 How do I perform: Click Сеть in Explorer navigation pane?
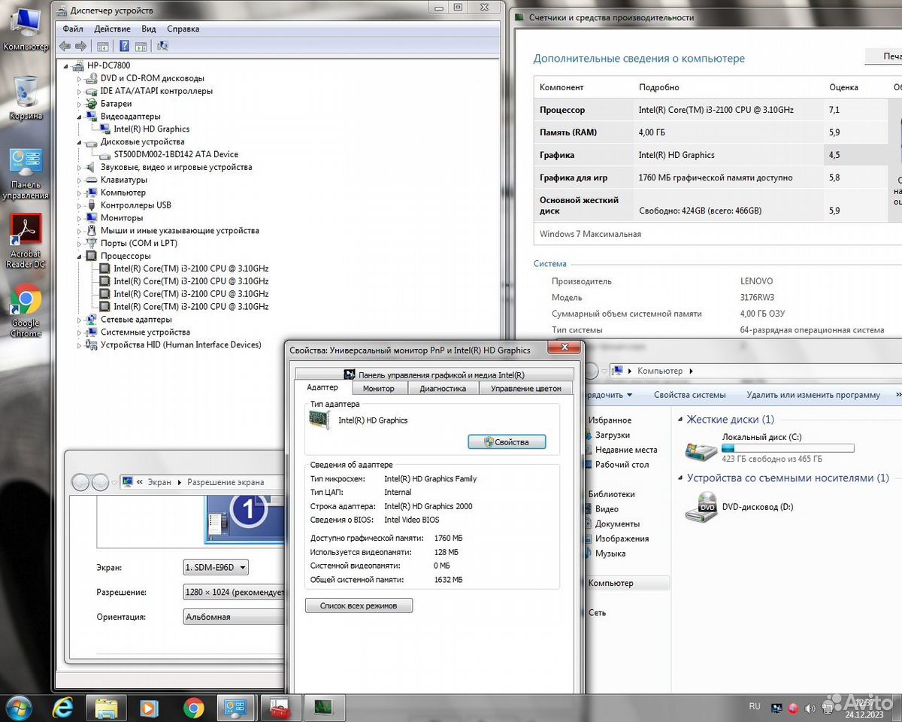point(597,613)
